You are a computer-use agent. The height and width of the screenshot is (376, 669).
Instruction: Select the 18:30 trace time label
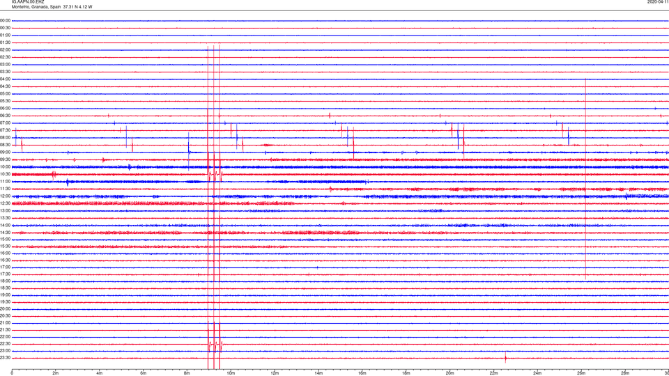5,288
